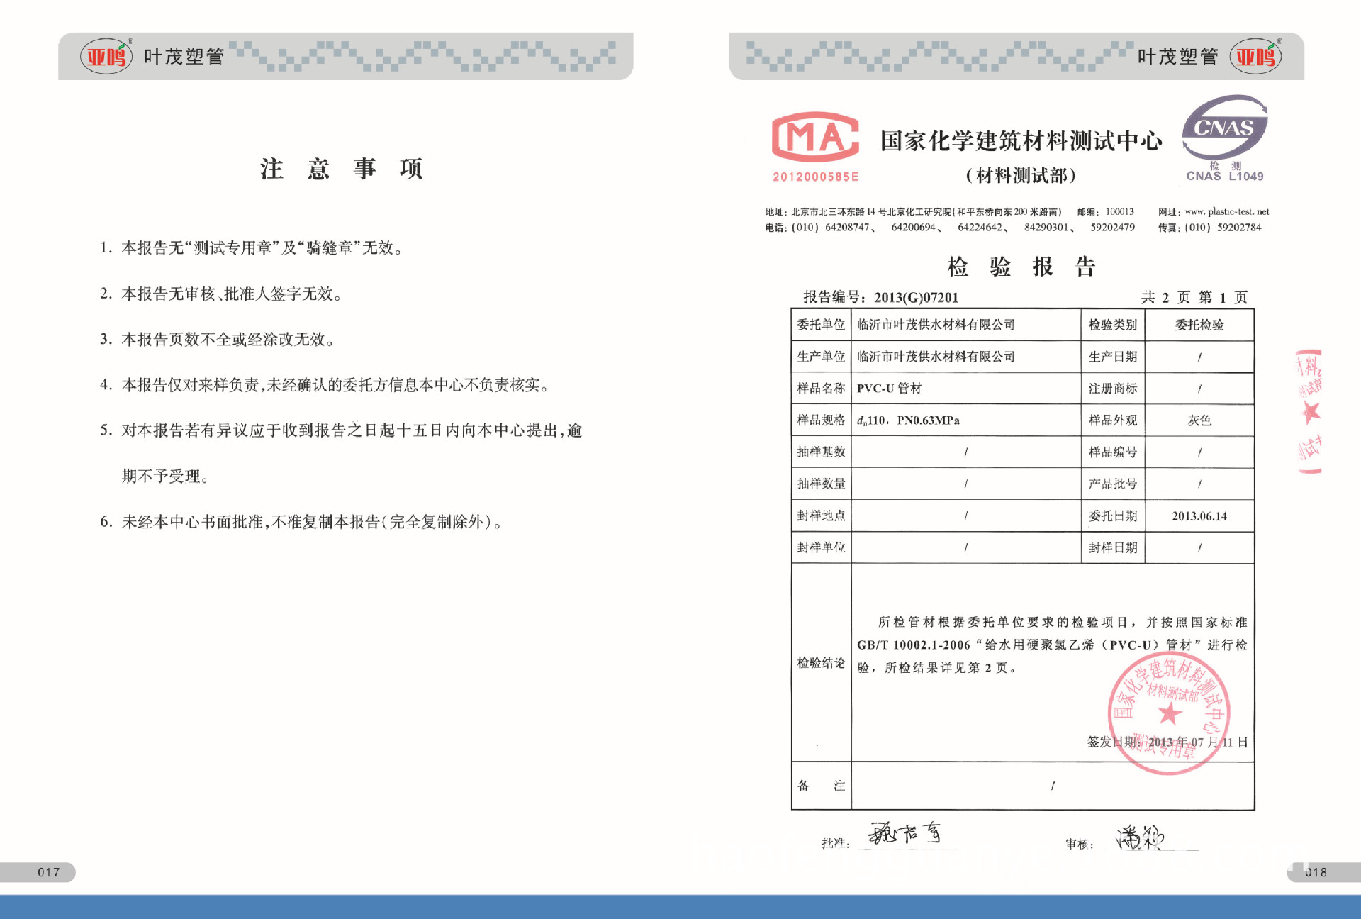This screenshot has width=1361, height=919.
Task: Click the 抽样基数 label cell
Action: coord(821,452)
